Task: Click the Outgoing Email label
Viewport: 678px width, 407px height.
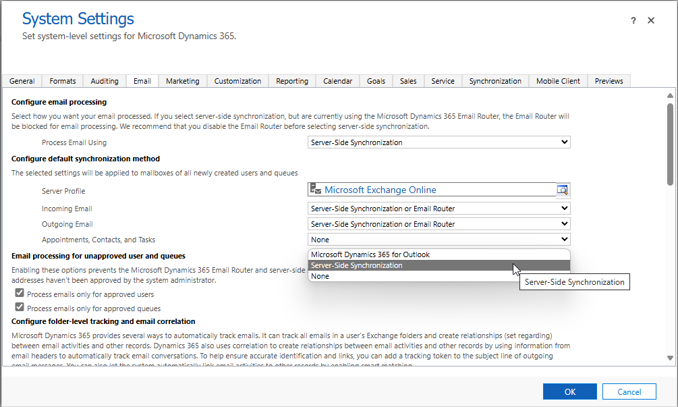Action: tap(67, 224)
